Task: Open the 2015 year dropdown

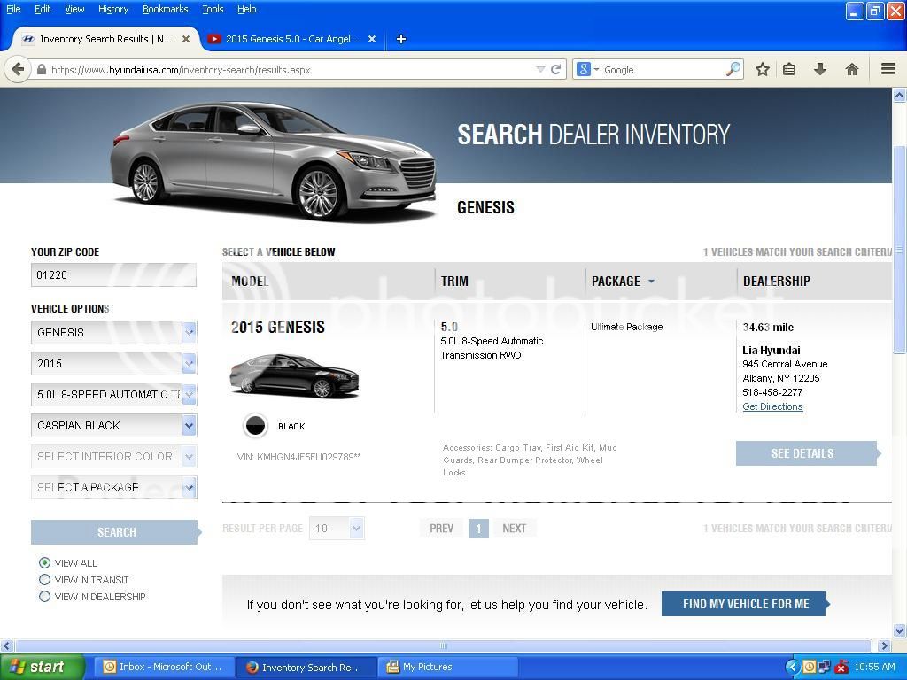Action: pos(114,364)
